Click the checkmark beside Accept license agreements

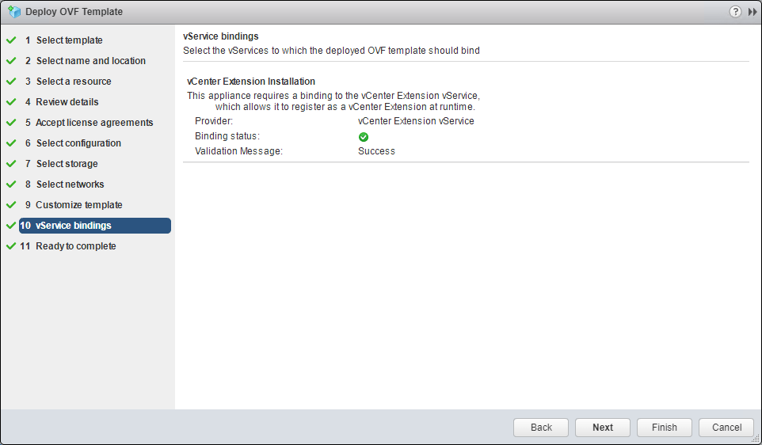coord(11,123)
